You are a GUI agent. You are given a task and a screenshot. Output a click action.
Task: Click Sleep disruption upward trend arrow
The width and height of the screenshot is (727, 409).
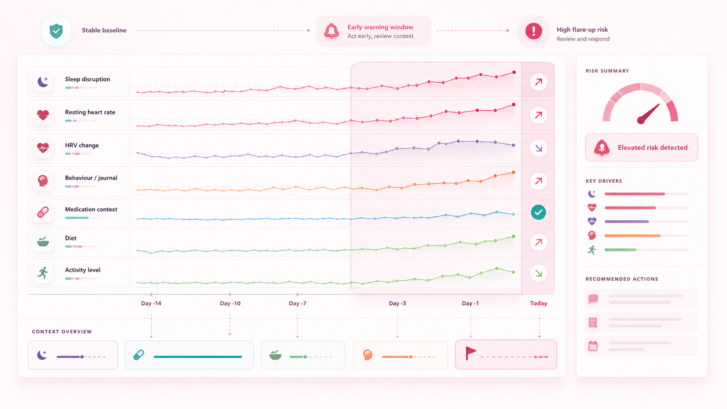point(538,82)
